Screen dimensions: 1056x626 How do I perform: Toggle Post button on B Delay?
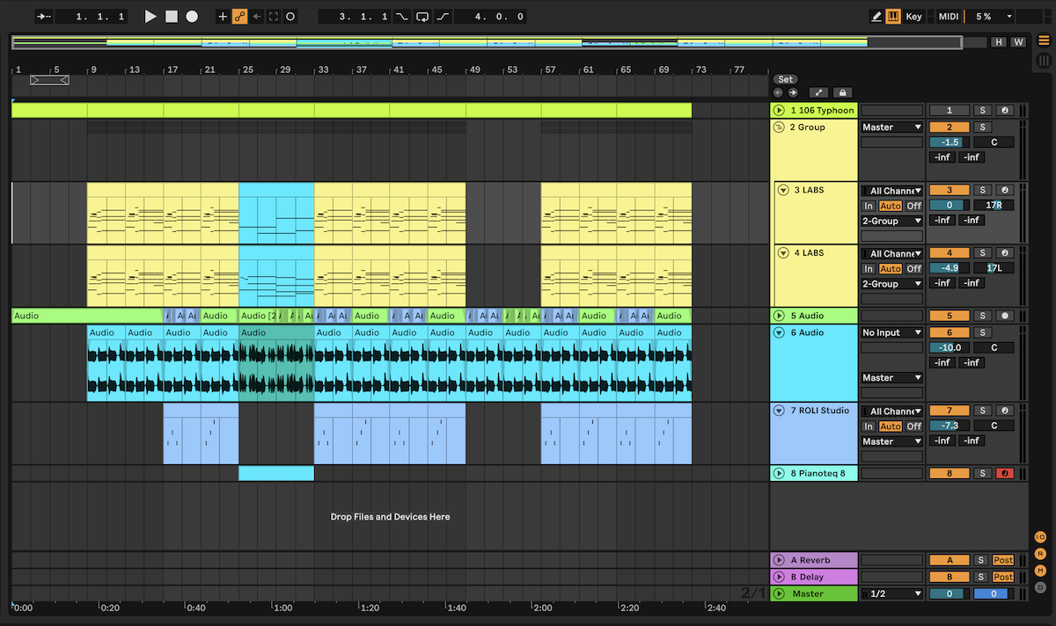pos(1003,578)
